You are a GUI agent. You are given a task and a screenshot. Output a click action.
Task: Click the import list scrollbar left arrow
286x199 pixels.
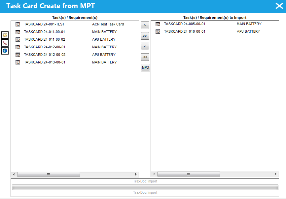(154, 174)
